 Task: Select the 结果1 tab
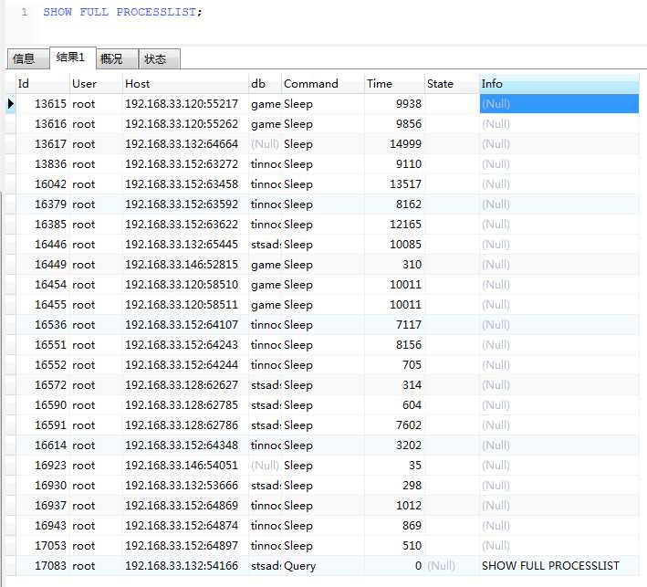(73, 58)
